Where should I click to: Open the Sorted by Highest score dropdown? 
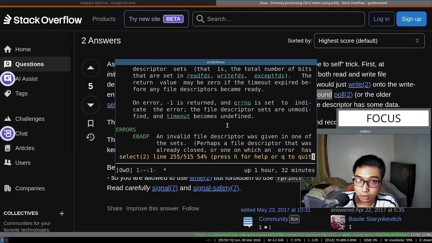coord(369,41)
